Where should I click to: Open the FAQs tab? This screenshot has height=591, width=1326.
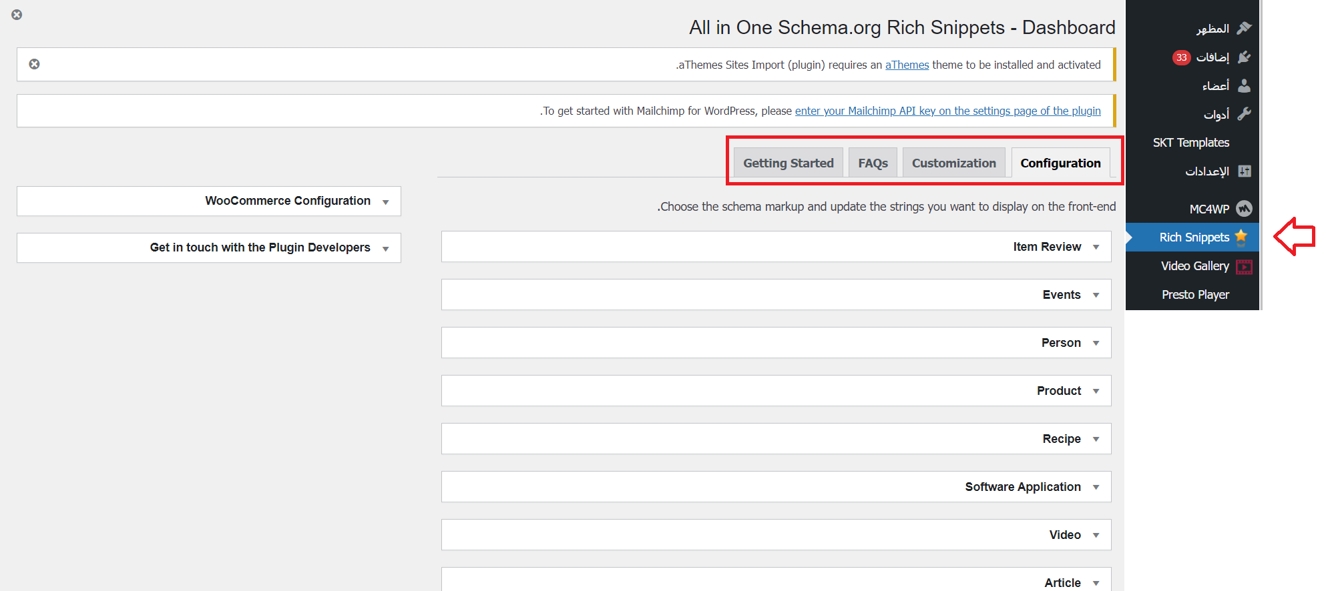[873, 163]
